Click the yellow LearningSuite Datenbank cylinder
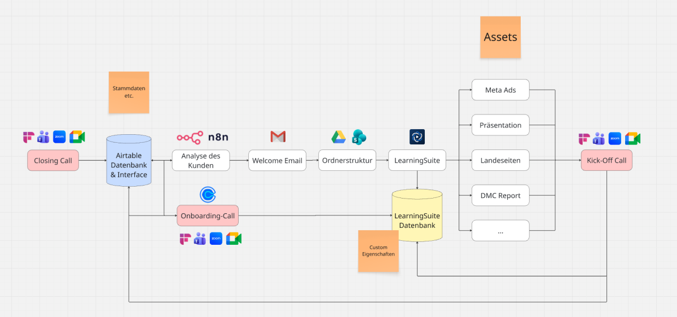Image resolution: width=677 pixels, height=317 pixels. point(417,216)
